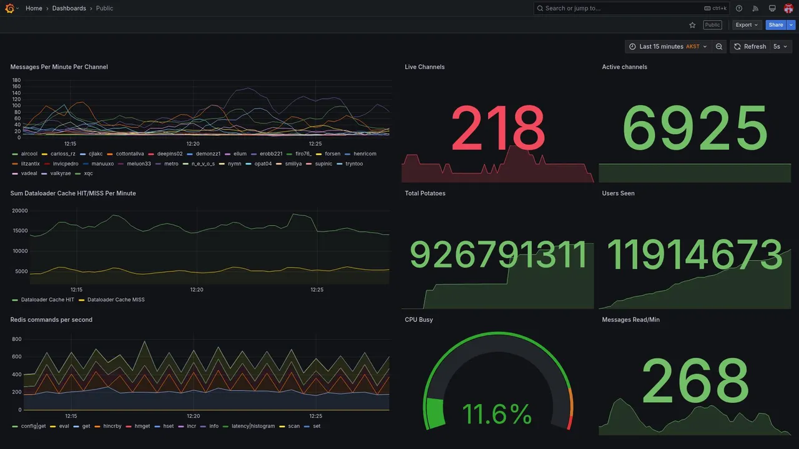Star this dashboard as favorite
The image size is (799, 449).
[692, 25]
